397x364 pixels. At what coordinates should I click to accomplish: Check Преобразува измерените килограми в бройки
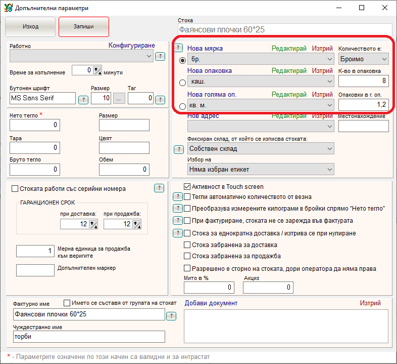pyautogui.click(x=187, y=209)
